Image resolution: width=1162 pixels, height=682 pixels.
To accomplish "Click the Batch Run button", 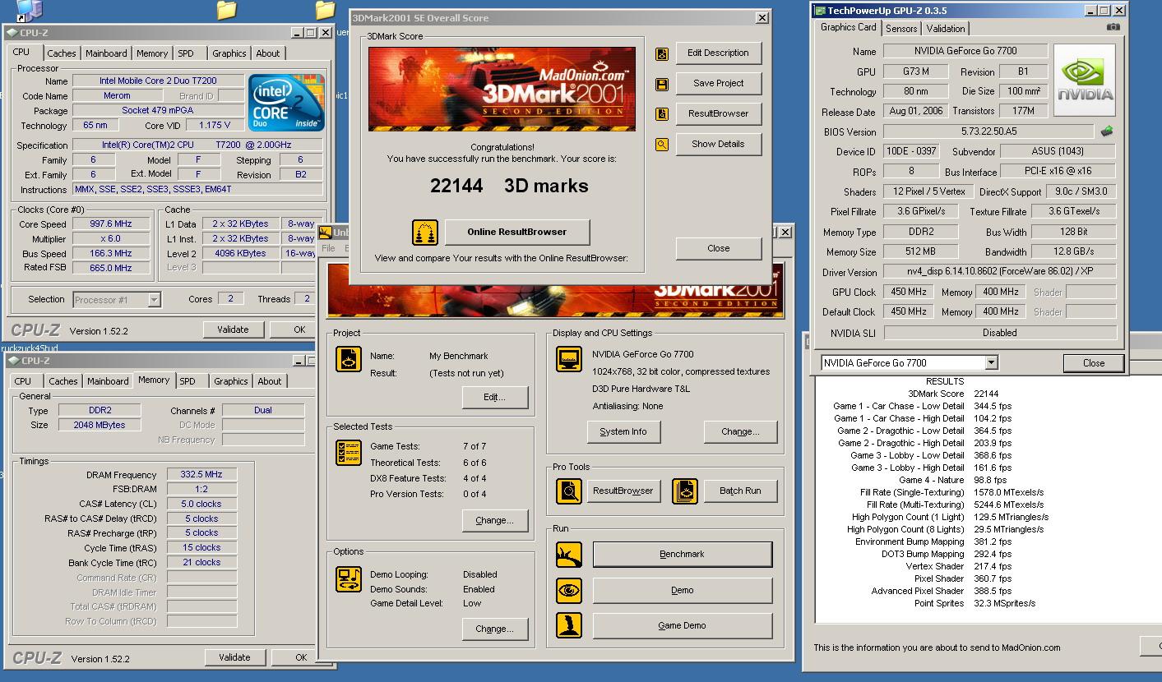I will pyautogui.click(x=740, y=491).
